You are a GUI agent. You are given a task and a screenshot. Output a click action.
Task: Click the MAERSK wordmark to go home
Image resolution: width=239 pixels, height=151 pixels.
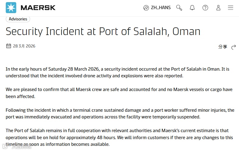click(x=38, y=8)
